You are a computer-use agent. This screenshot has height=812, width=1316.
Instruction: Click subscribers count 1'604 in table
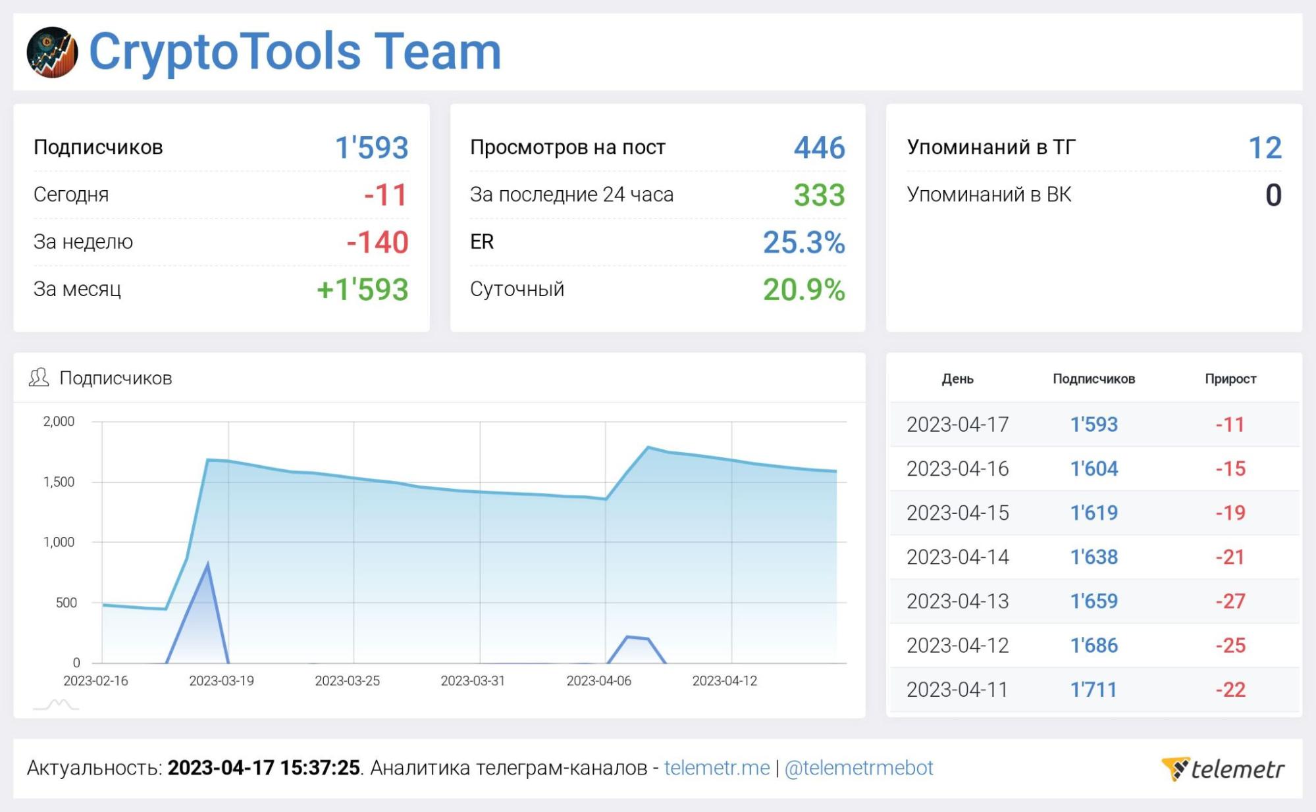(x=1094, y=469)
